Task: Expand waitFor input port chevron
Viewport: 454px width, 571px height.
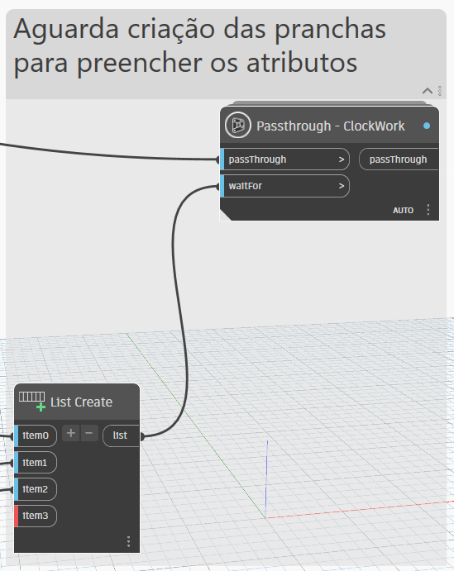Action: pyautogui.click(x=342, y=186)
